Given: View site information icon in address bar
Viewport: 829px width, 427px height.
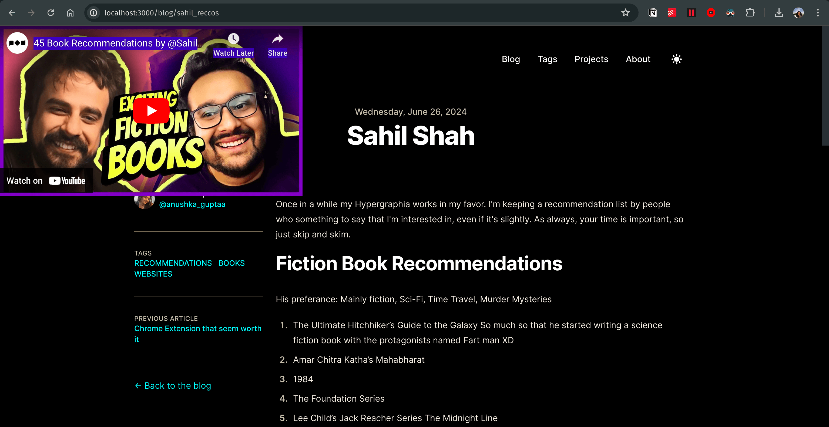Looking at the screenshot, I should (x=93, y=13).
